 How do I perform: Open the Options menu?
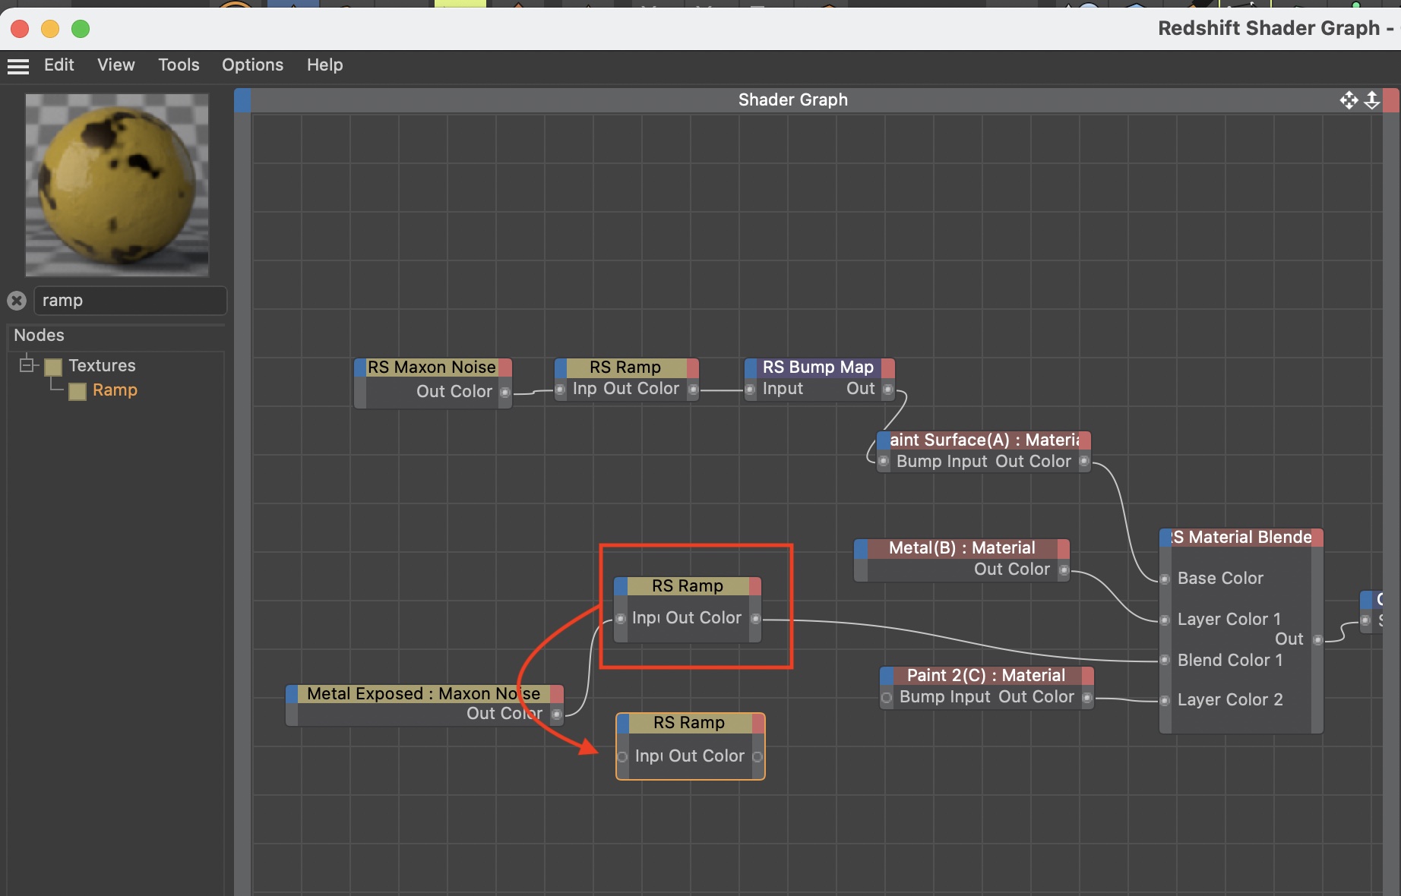pyautogui.click(x=252, y=65)
